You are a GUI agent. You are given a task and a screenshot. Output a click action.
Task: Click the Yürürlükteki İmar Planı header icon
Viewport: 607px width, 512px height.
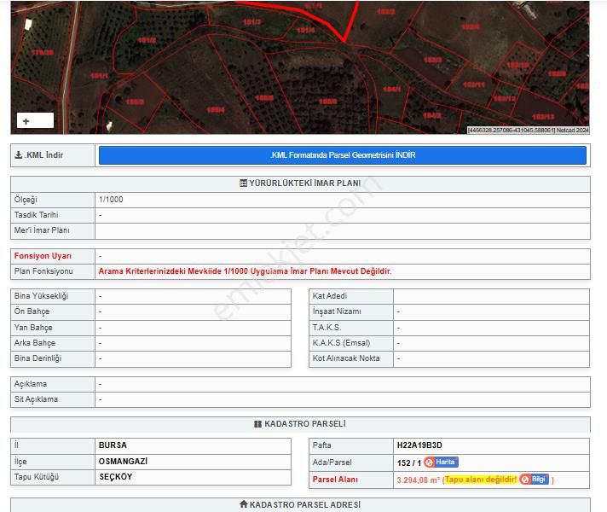point(243,183)
